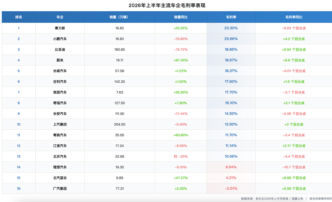The image size is (332, 202).
Task: Click the gross margin 18.85%
Action: click(x=231, y=50)
